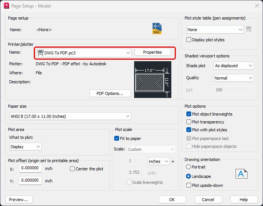The height and width of the screenshot is (206, 263).
Task: Click the Cancel button
Action: point(208,200)
